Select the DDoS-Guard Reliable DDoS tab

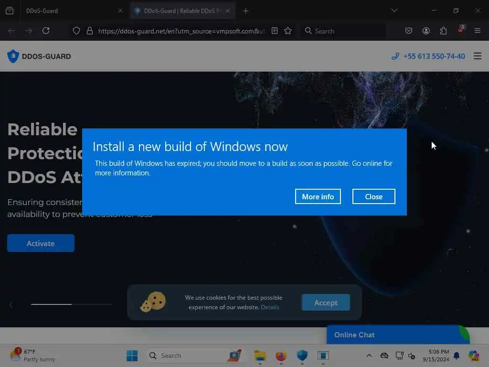click(x=182, y=11)
